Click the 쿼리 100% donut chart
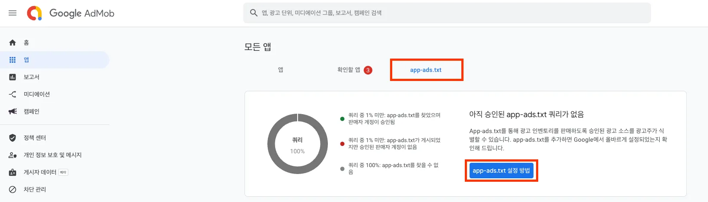The image size is (708, 202). point(298,144)
